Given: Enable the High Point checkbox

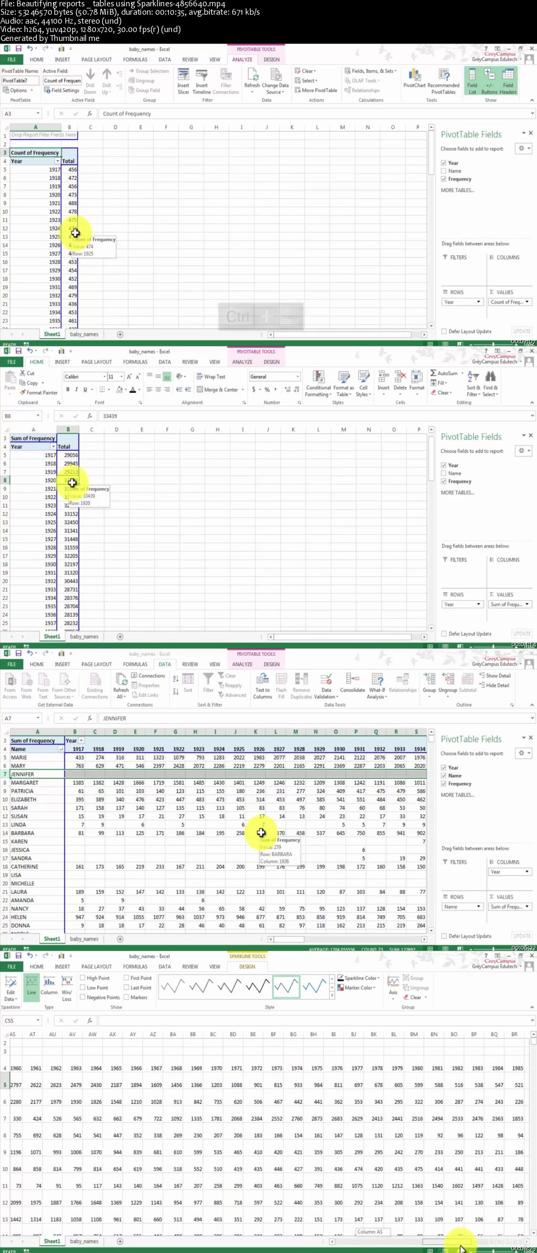Looking at the screenshot, I should [x=83, y=978].
